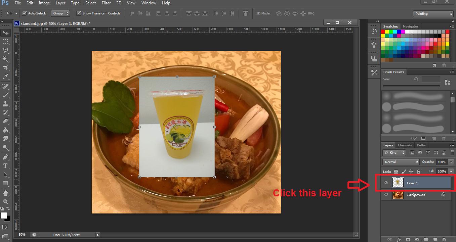
Task: Open the Filter menu
Action: coord(106,3)
